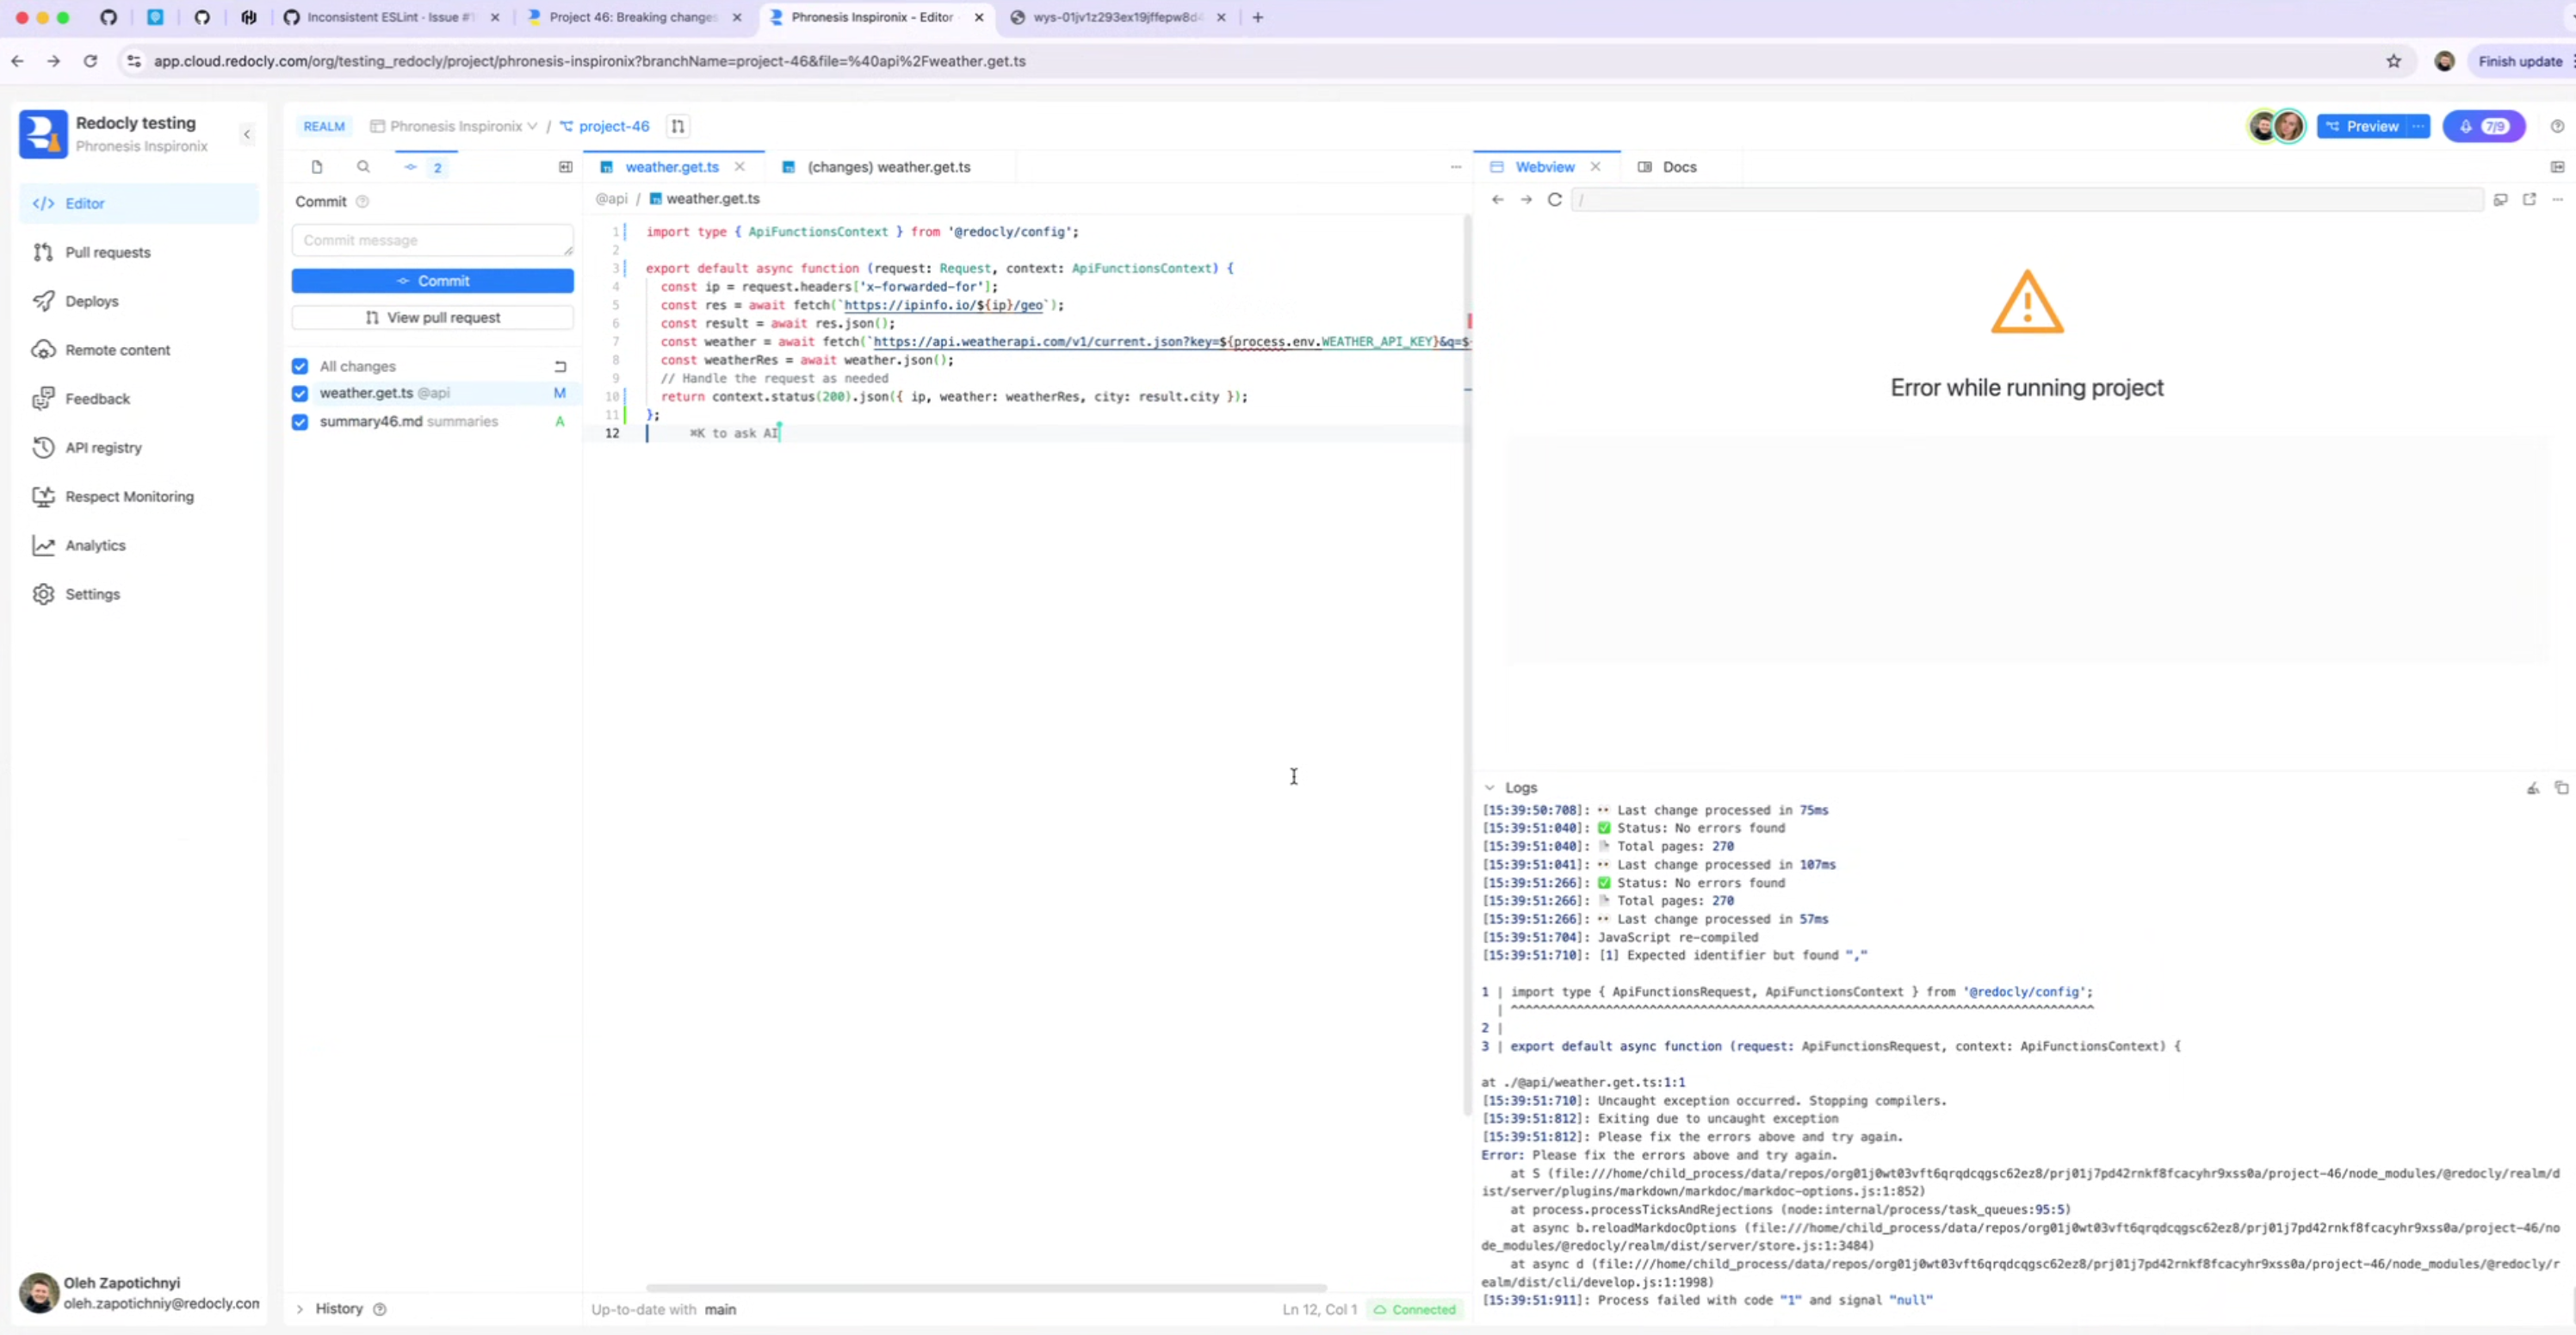
Task: Open editor tab options ellipsis menu
Action: pos(1456,167)
